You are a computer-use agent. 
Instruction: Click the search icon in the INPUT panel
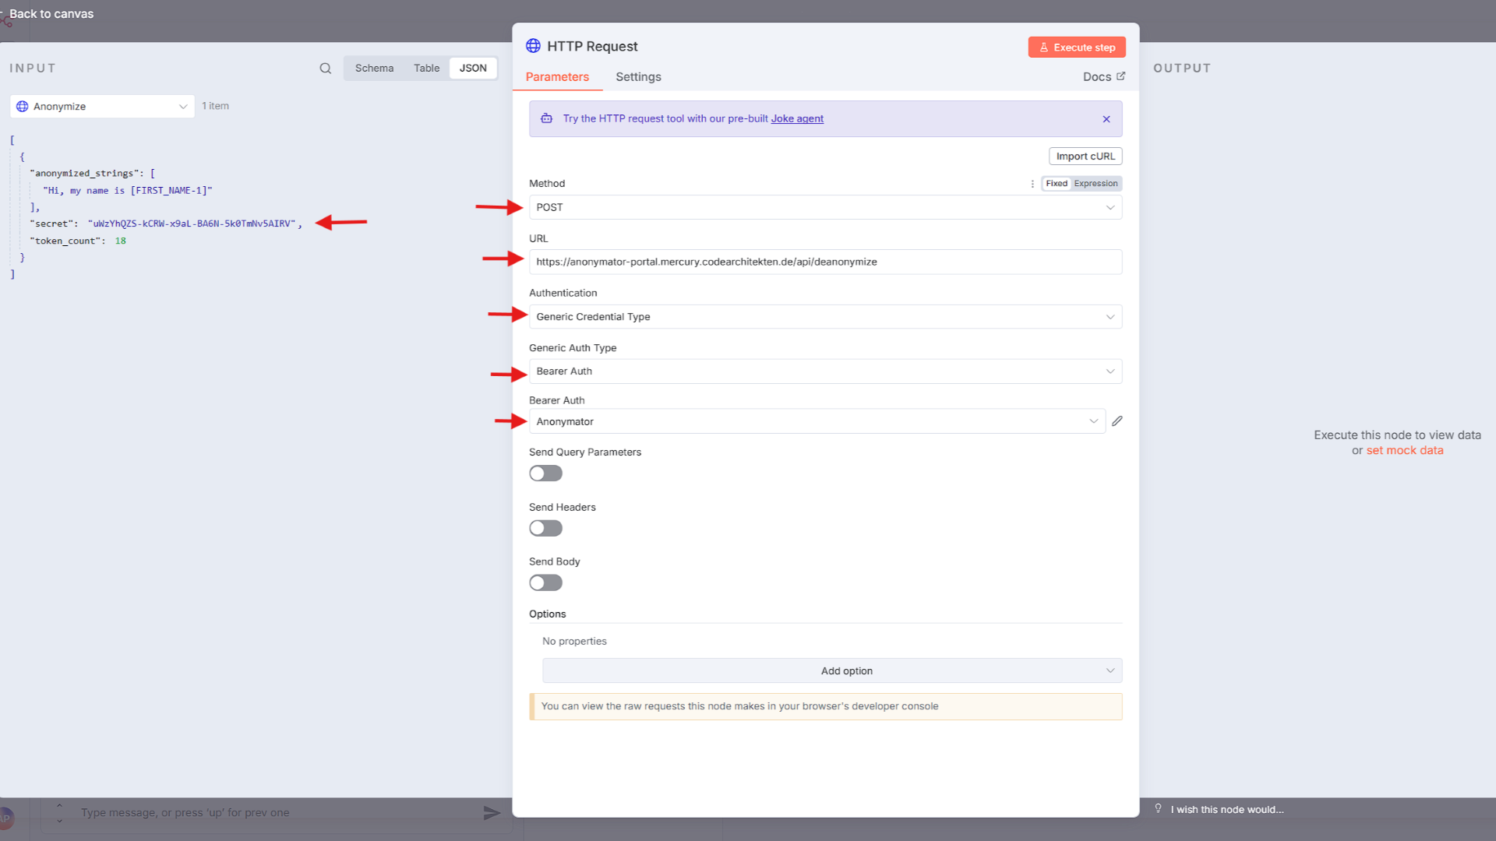coord(325,69)
